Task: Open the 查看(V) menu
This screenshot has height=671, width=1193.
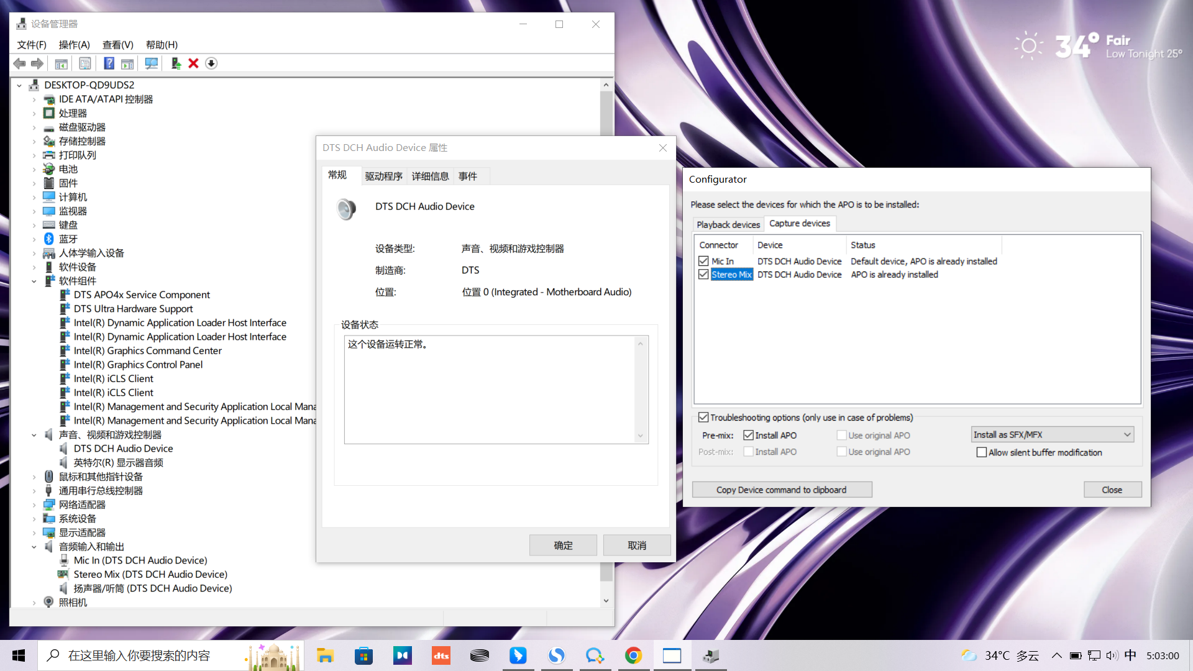Action: [x=118, y=45]
